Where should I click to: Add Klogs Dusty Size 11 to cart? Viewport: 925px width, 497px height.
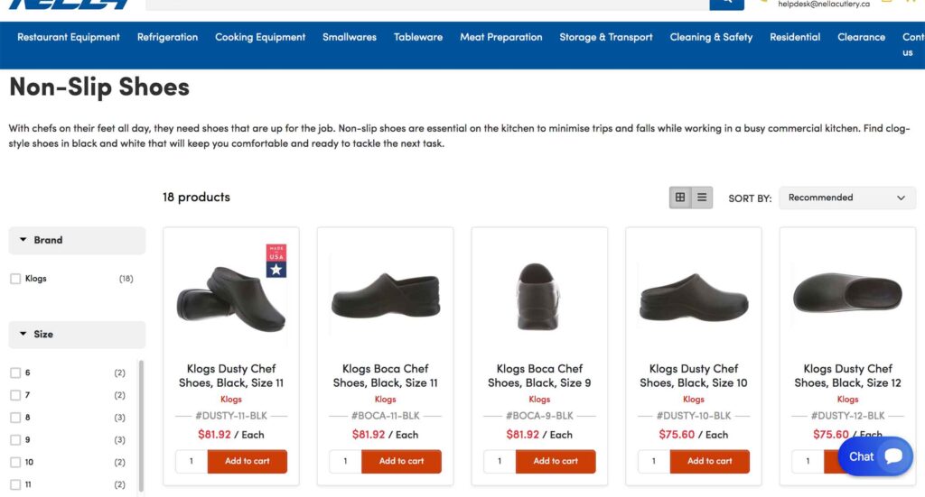tap(247, 461)
